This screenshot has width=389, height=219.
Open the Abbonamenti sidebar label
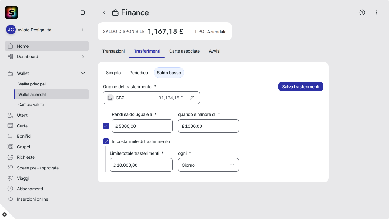(30, 189)
